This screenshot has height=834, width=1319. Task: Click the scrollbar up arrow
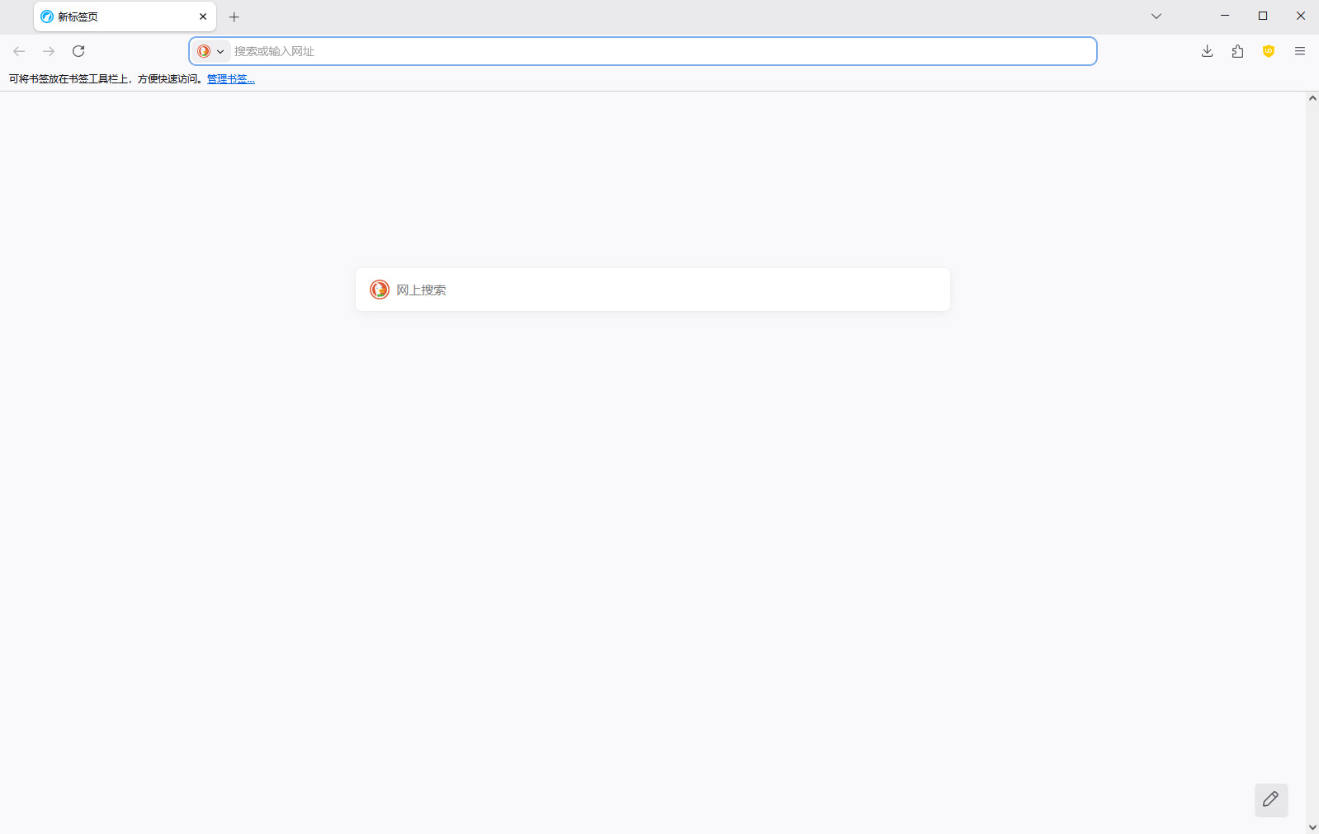point(1312,98)
